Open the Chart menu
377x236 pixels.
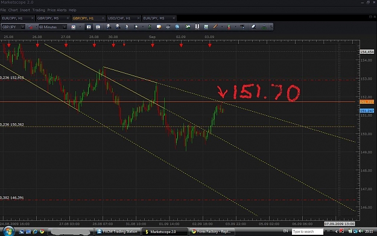(x=13, y=10)
